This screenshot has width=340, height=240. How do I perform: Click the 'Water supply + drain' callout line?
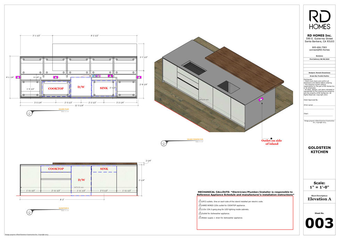(222, 218)
